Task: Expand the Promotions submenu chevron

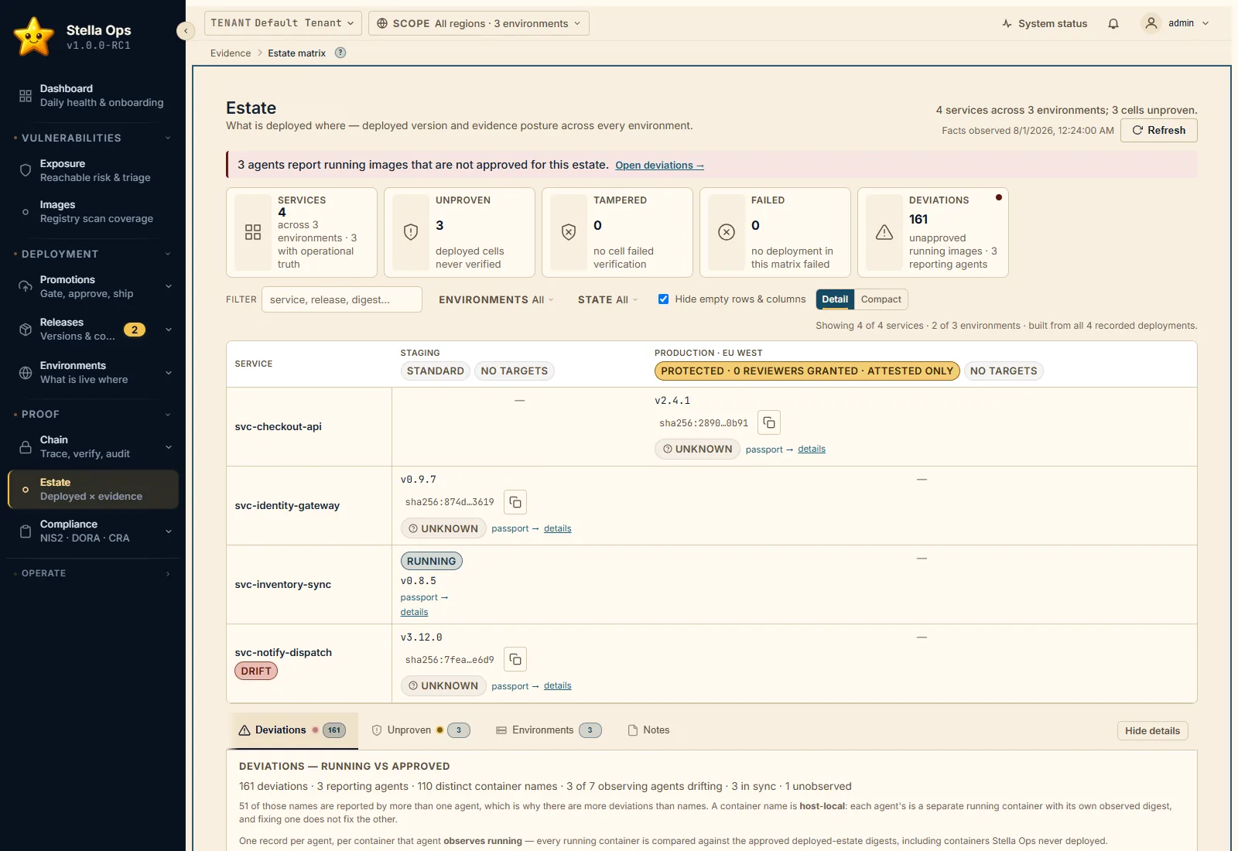Action: click(168, 286)
